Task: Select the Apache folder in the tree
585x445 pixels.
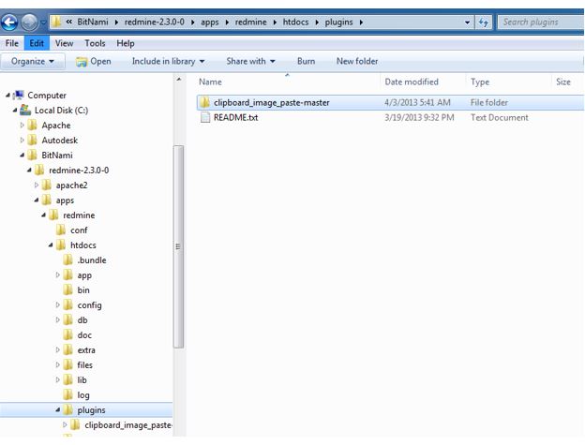Action: pyautogui.click(x=56, y=126)
